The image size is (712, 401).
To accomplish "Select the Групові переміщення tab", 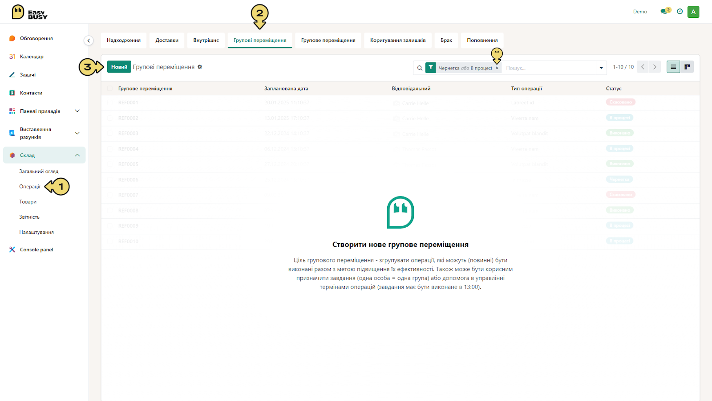I will tap(260, 40).
